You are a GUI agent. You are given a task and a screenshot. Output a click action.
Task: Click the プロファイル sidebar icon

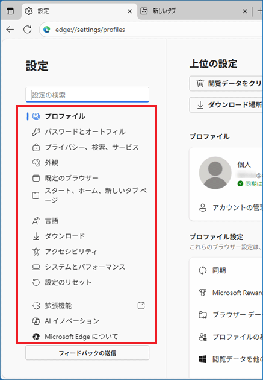click(x=36, y=116)
